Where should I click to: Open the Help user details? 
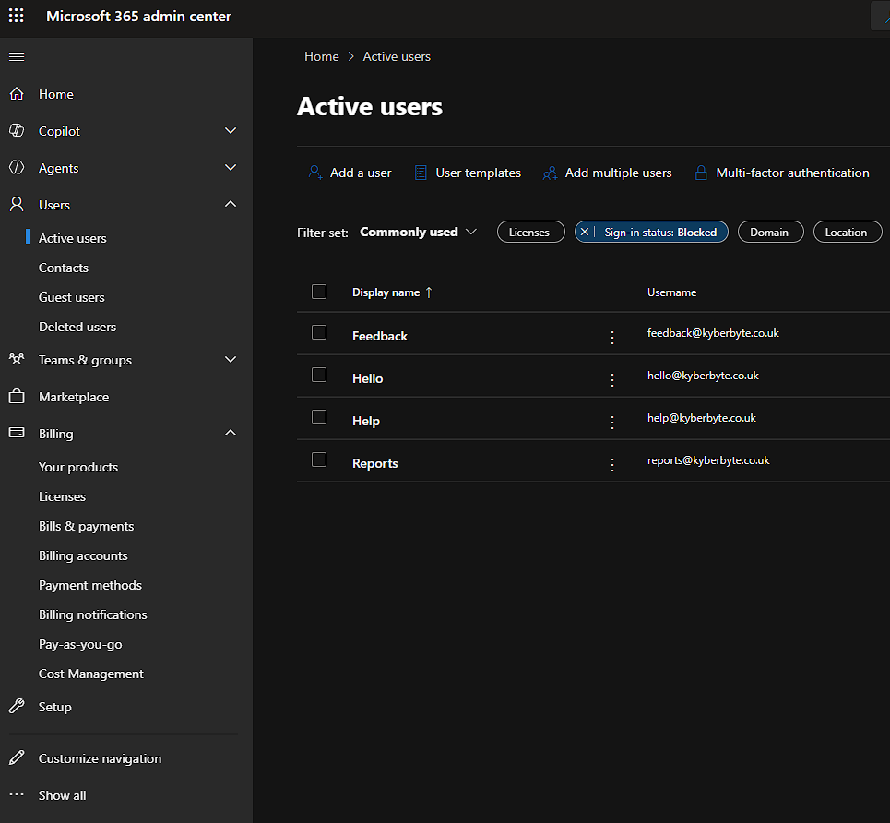tap(365, 421)
